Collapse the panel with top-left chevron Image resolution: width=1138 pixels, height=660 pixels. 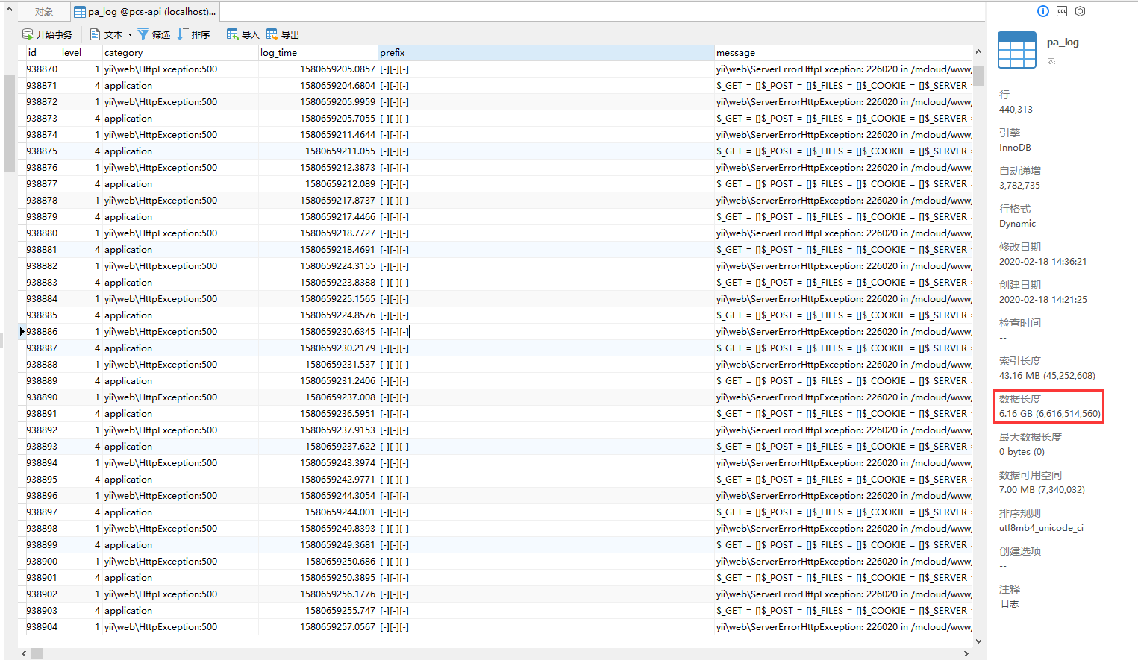click(9, 10)
